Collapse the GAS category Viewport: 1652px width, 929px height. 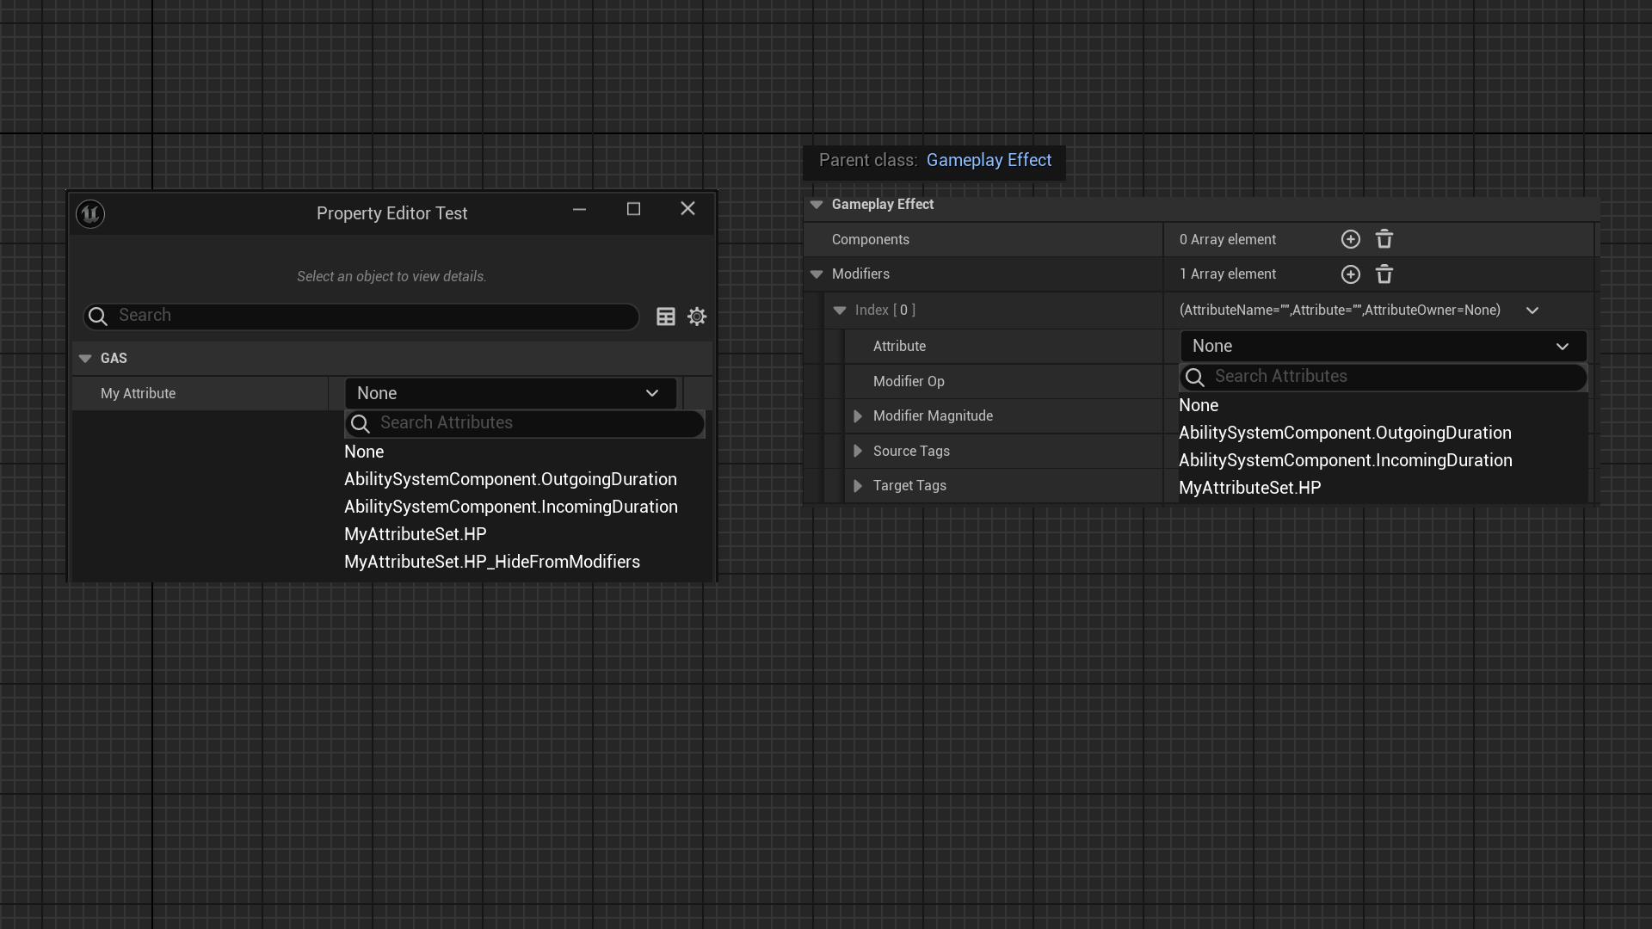coord(85,359)
